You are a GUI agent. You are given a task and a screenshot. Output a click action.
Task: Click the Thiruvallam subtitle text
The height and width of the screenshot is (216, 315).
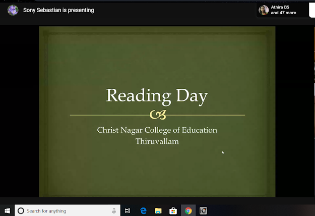click(157, 141)
